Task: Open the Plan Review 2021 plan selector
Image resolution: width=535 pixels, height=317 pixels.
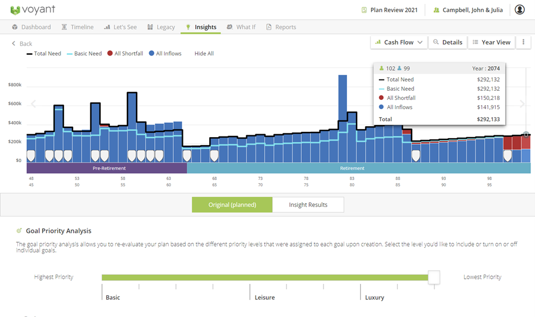Action: pos(389,10)
